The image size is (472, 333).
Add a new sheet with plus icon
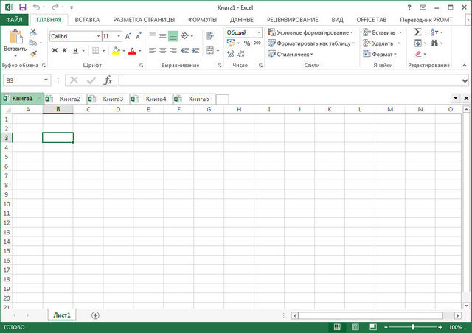point(95,315)
